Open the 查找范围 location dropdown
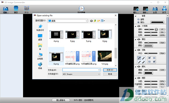Screen dimensions: 169x103 coord(68,21)
